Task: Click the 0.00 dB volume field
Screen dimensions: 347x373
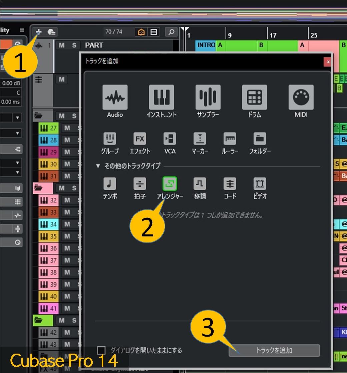Action: coord(11,83)
